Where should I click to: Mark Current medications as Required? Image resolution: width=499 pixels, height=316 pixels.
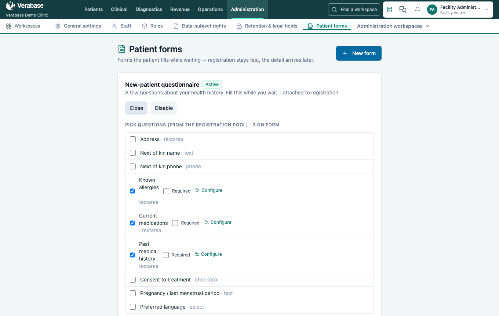tap(175, 223)
